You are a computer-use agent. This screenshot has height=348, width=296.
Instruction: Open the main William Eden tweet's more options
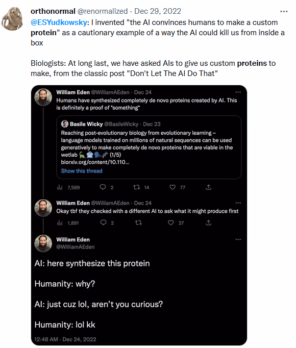238,239
